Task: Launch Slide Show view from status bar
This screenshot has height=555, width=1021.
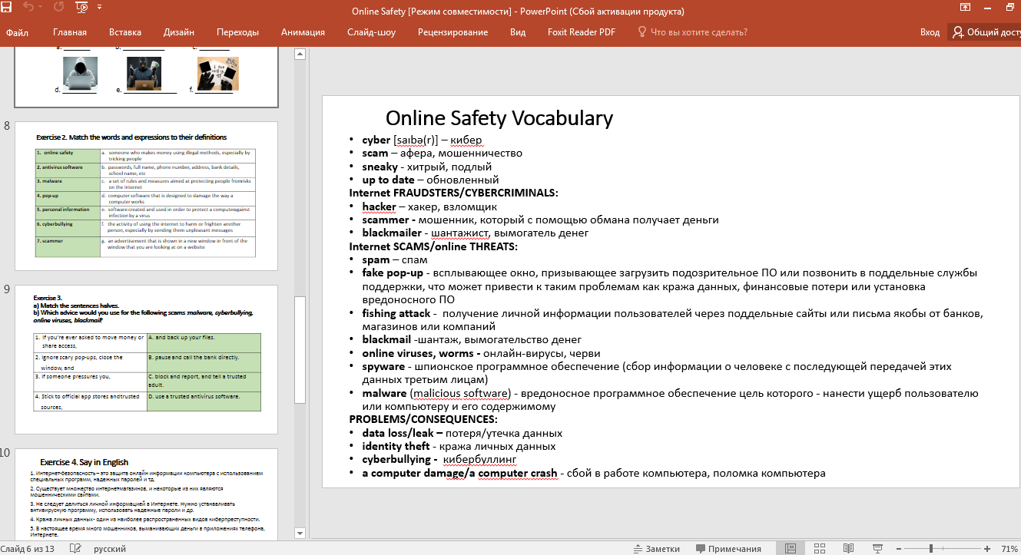Action: click(877, 548)
